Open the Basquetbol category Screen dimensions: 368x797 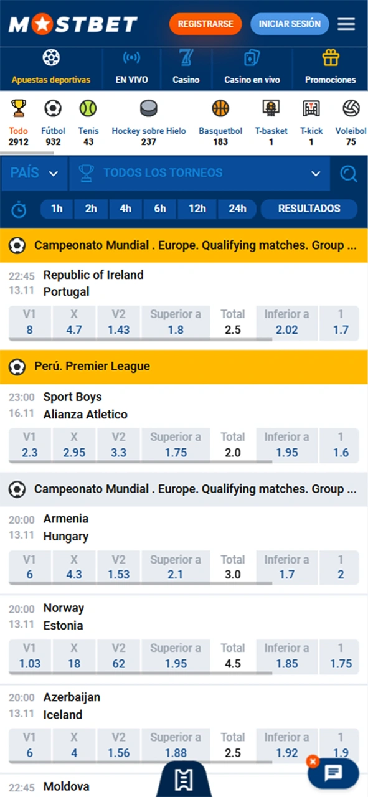[220, 109]
